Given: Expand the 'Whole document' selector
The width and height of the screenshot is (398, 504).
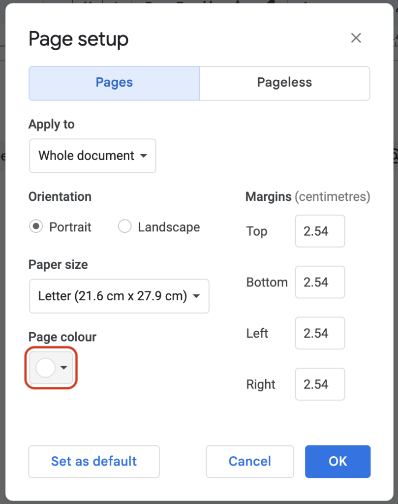Looking at the screenshot, I should [92, 156].
